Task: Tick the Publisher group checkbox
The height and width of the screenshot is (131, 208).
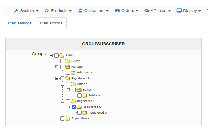Action: pos(79,95)
